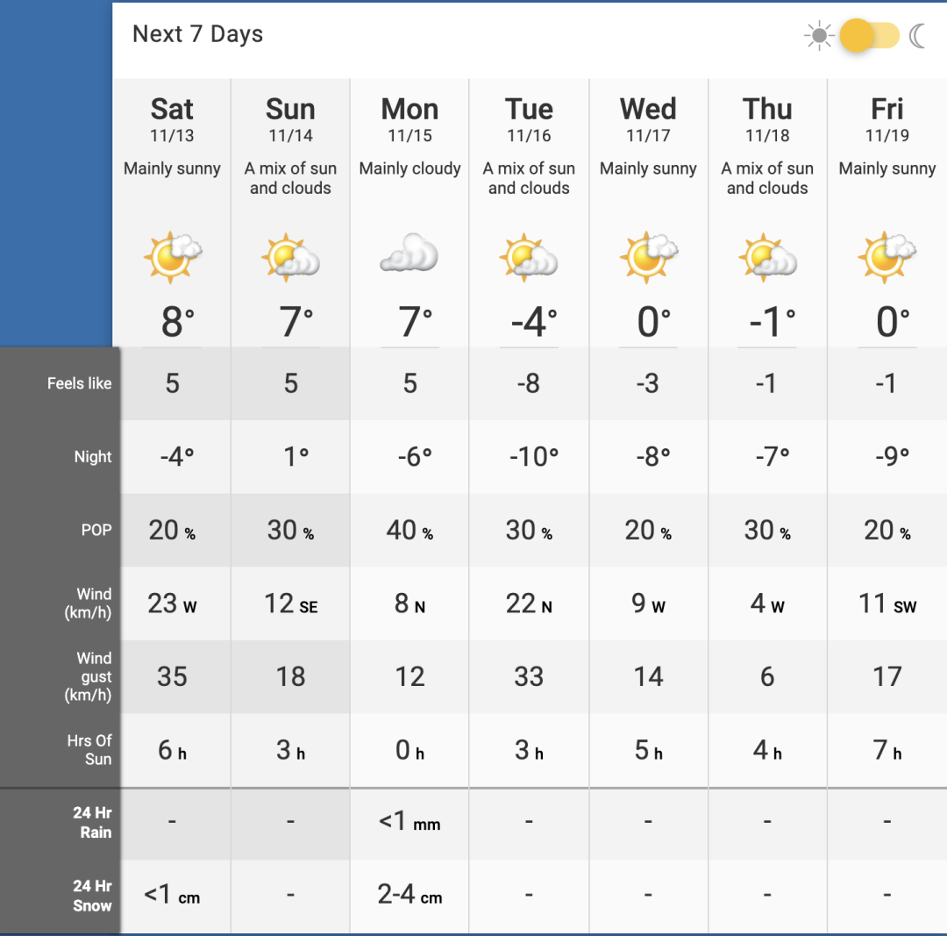Click Thursday's sun and clouds icon
Viewport: 947px width, 936px height.
(x=767, y=257)
